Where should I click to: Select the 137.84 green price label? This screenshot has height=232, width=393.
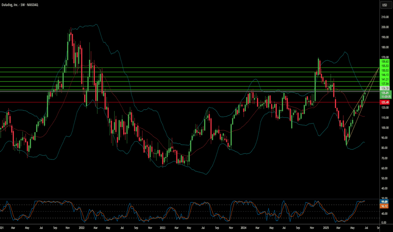coord(385,84)
